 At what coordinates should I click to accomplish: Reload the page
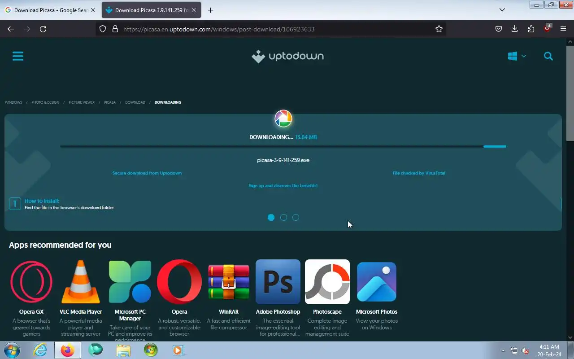point(43,29)
